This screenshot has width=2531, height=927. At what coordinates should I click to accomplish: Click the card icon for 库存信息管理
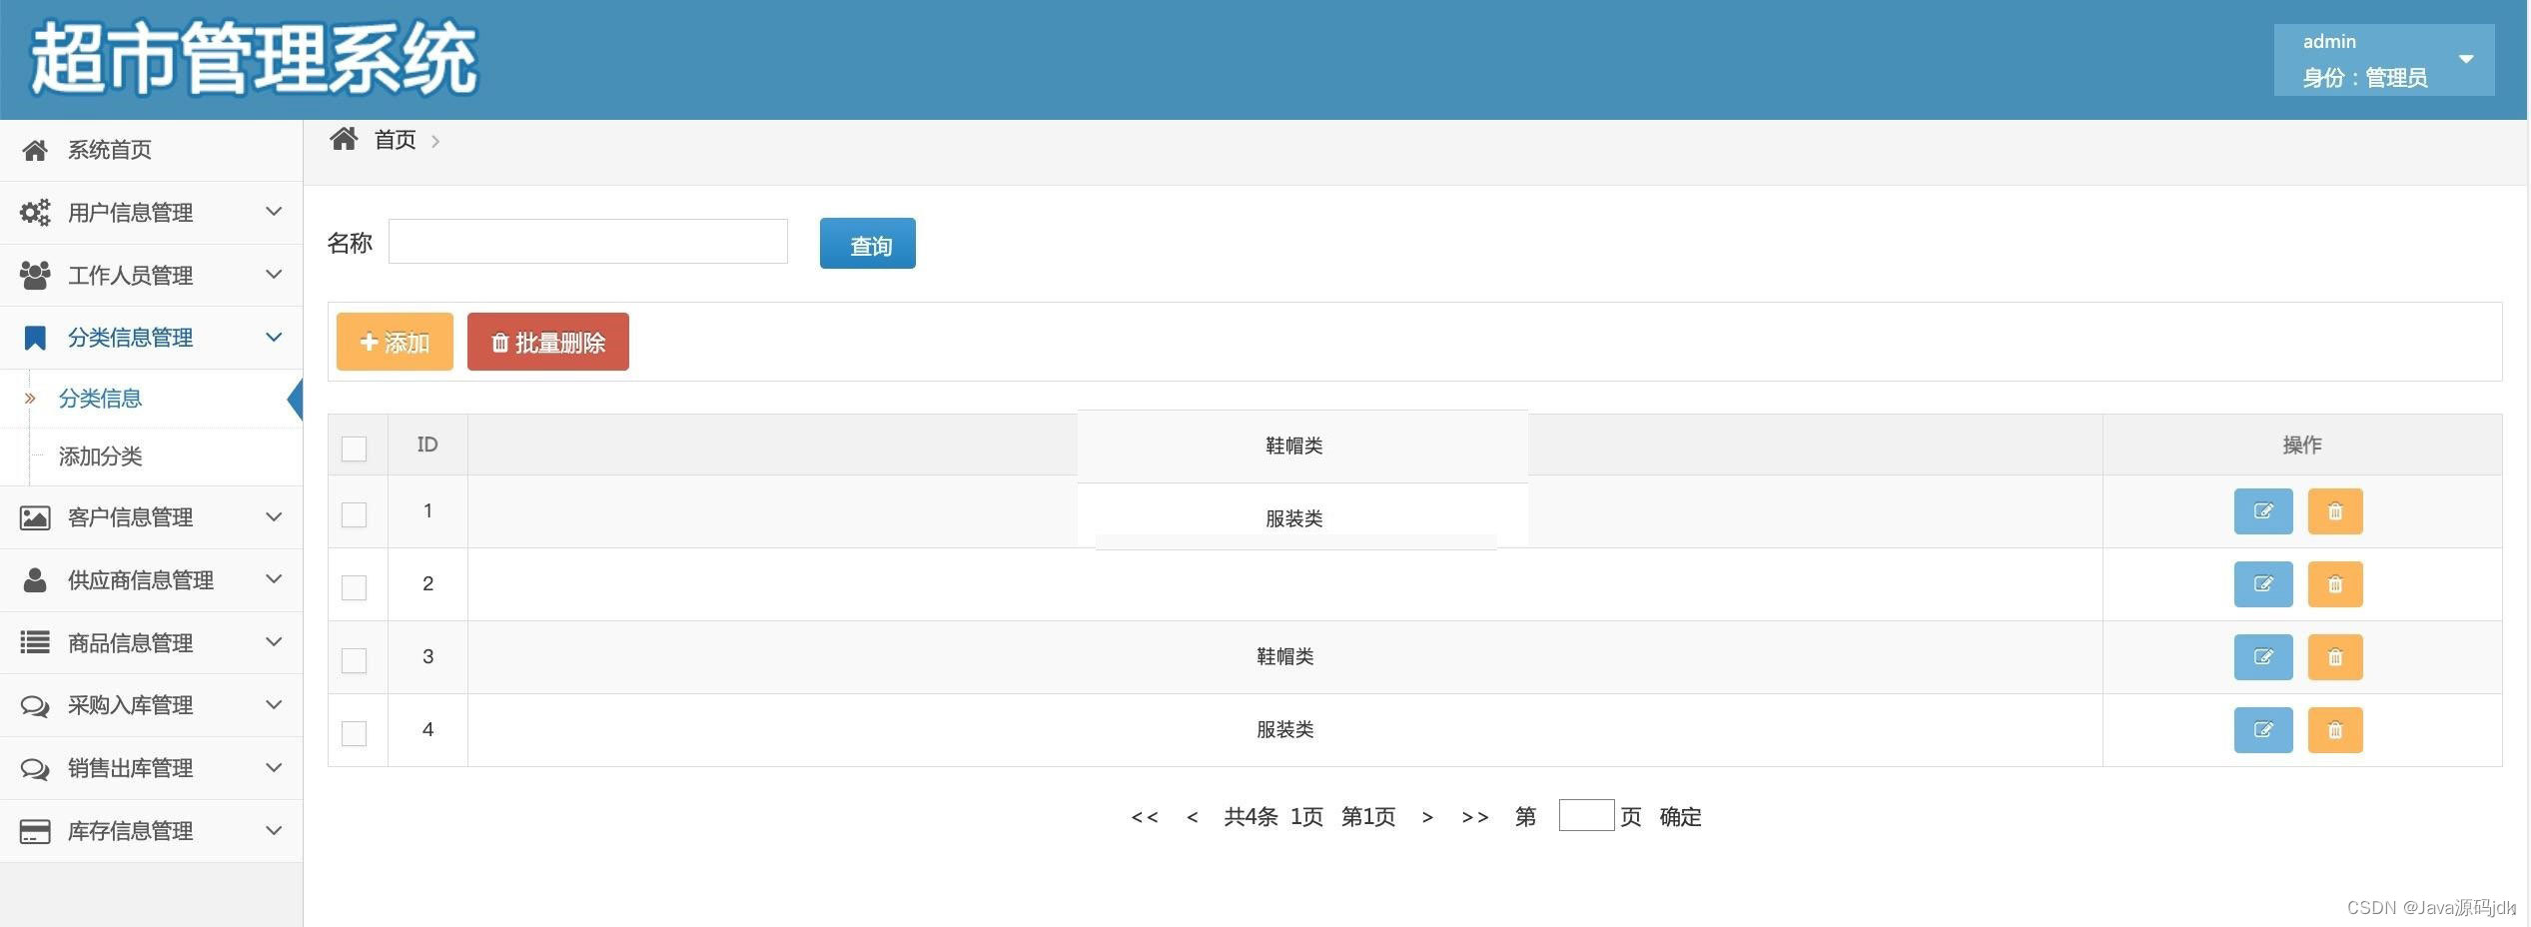(x=35, y=831)
